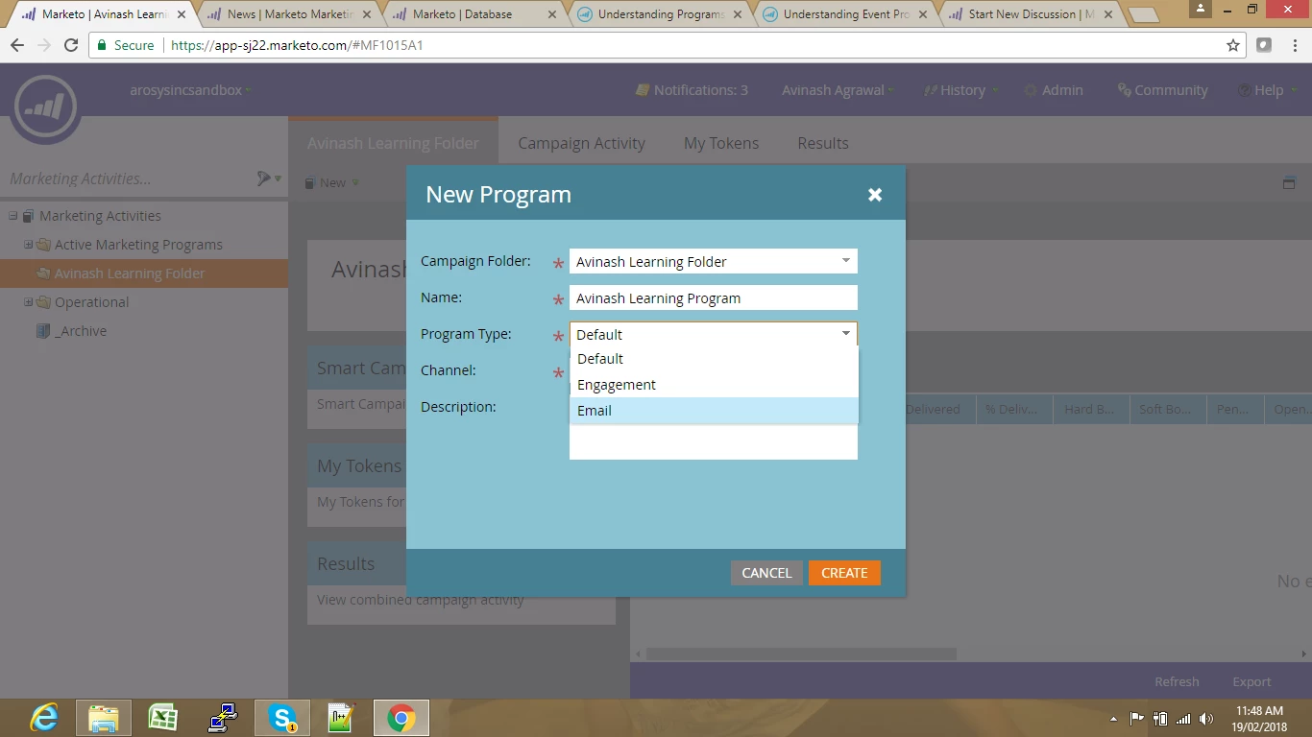Go to Admin section
Screen dimensions: 1312x737
click(1054, 90)
